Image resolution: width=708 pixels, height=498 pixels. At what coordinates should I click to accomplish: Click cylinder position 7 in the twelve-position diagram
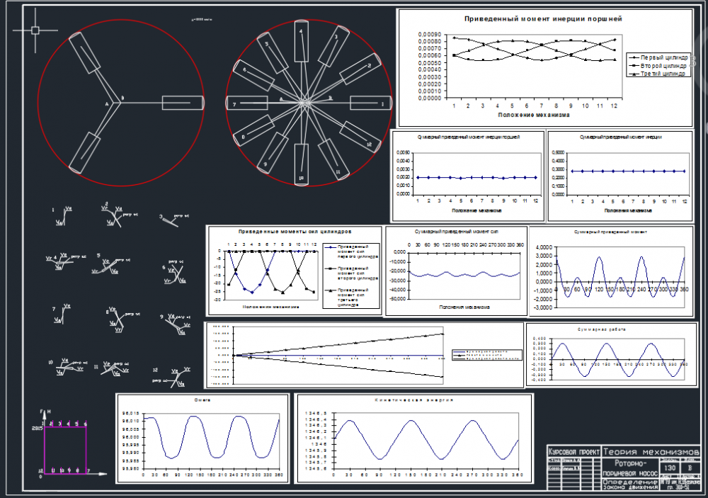(241, 104)
